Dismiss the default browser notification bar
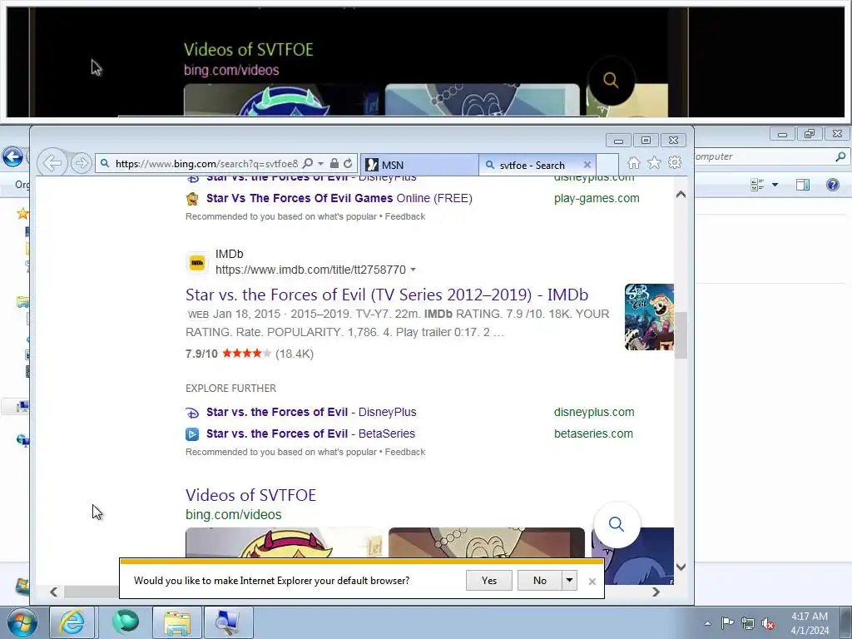852x639 pixels. tap(592, 582)
